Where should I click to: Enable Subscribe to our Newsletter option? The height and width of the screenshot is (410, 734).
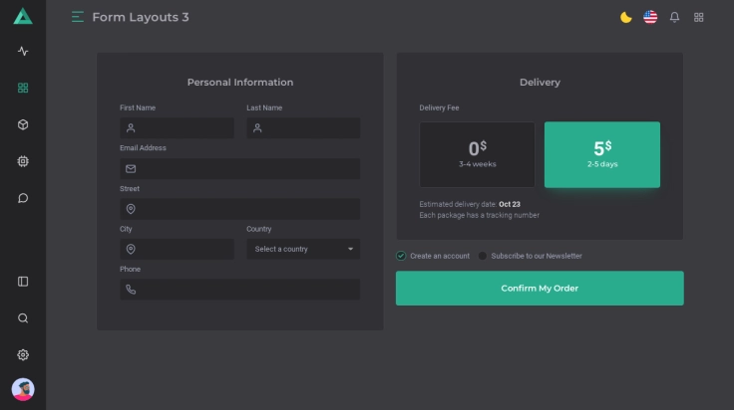click(x=483, y=256)
